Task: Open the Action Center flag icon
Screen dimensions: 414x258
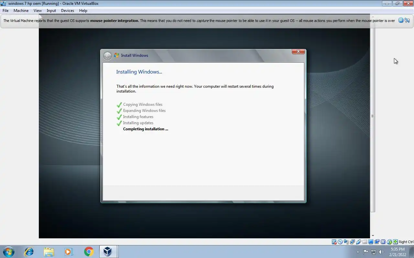Action: (365, 252)
